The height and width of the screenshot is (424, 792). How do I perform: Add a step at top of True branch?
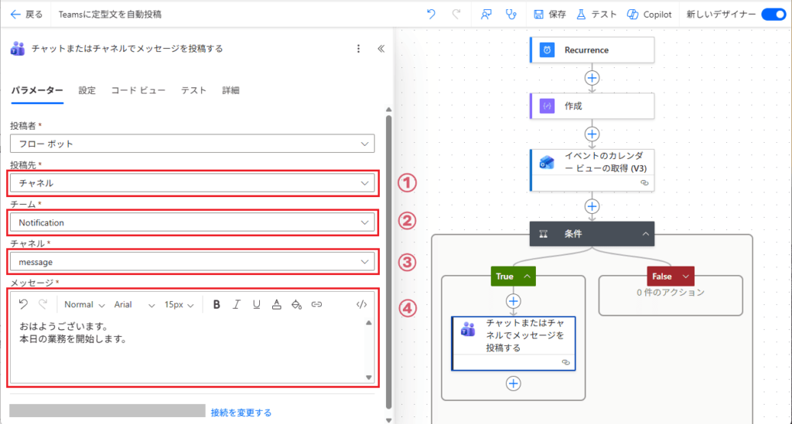click(514, 301)
